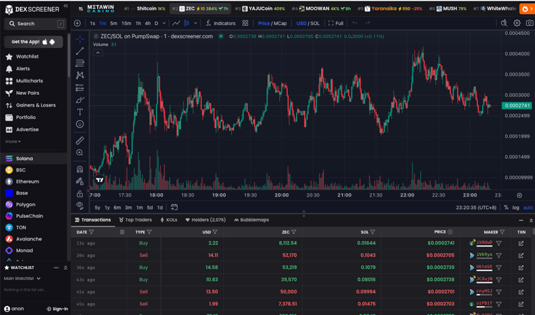This screenshot has width=535, height=315.
Task: Toggle log scale on price axis
Action: 515,208
